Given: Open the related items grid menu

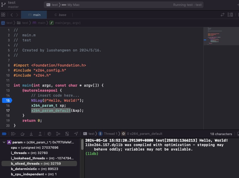Looking at the screenshot, I should tap(3, 15).
